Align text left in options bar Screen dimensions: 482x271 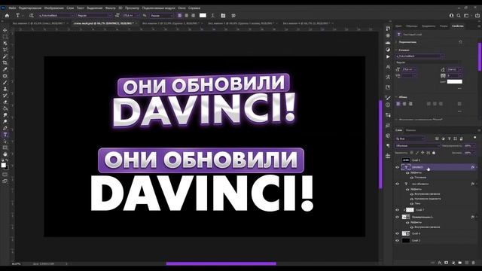[x=180, y=15]
